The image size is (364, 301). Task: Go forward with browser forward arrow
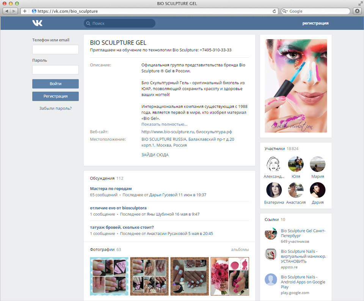14,11
